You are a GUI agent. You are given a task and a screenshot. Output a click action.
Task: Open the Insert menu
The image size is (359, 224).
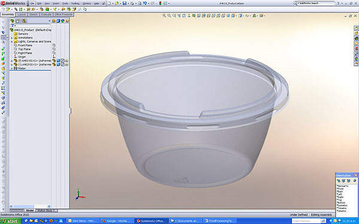(56, 4)
